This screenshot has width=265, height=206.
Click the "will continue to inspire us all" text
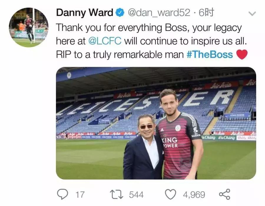[185, 41]
